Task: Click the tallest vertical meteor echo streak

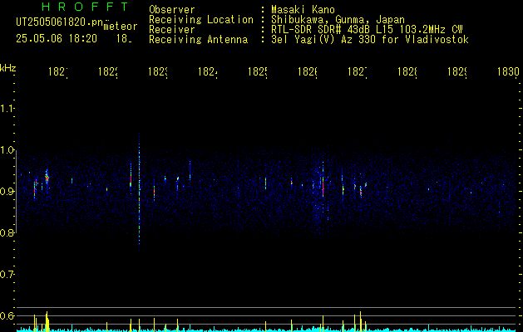Action: tap(139, 190)
